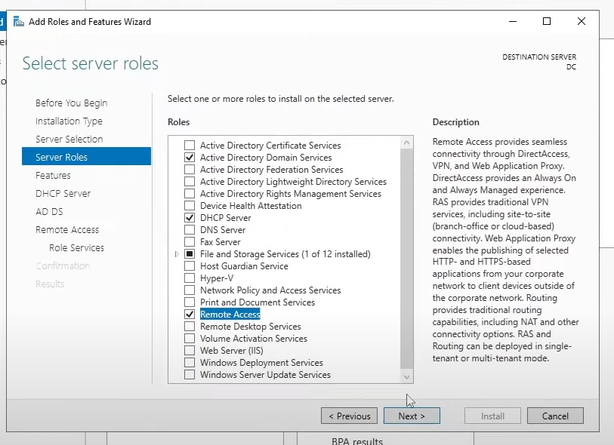Viewport: 614px width, 445px height.
Task: Click BPA results in Server Manager behind
Action: [357, 440]
